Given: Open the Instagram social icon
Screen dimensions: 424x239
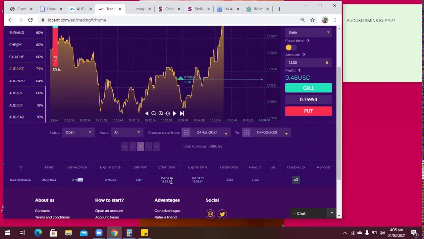Looking at the screenshot, I should [x=210, y=214].
